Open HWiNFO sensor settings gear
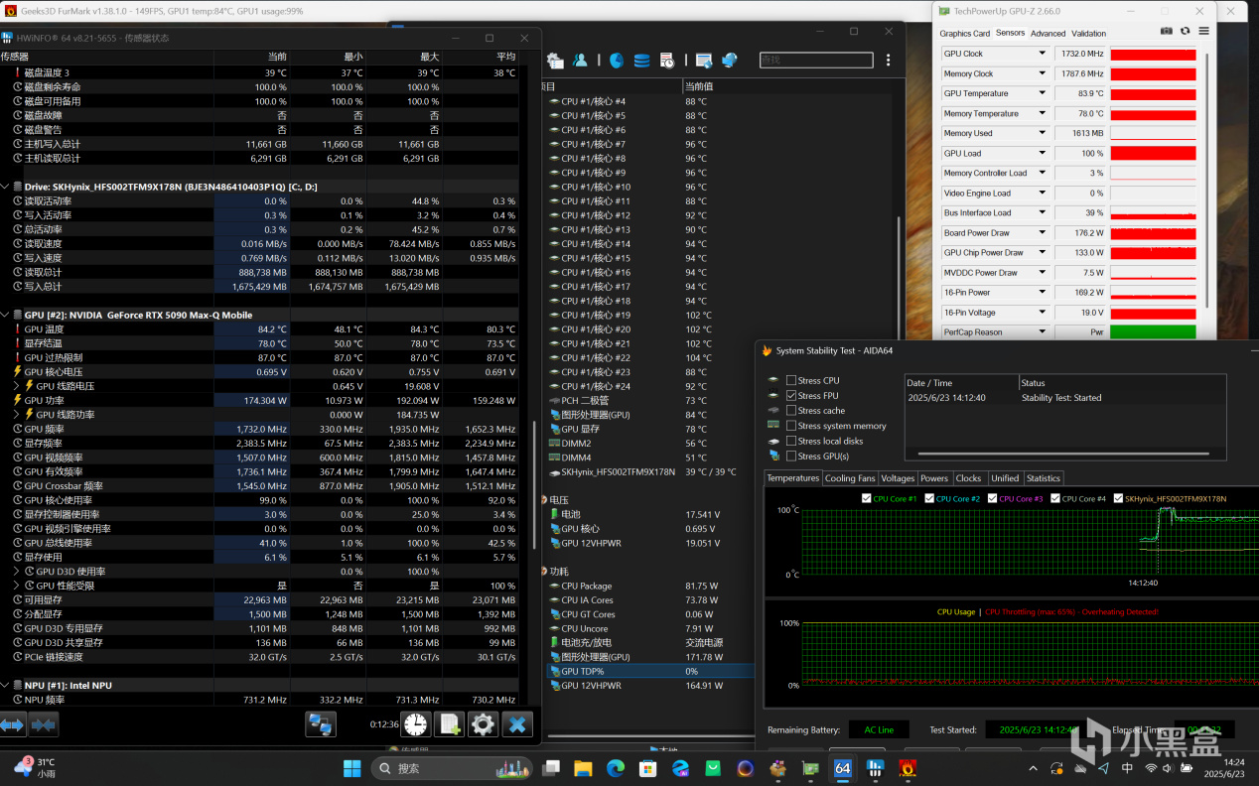This screenshot has height=786, width=1259. tap(483, 724)
